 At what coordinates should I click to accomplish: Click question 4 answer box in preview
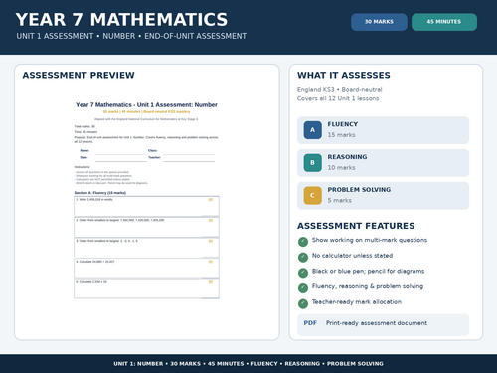click(x=146, y=268)
